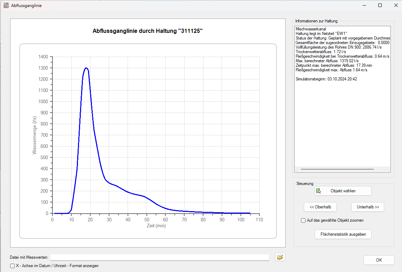Enable 'Auf das gewählte Objekt zoomen' checkbox
This screenshot has height=272, width=402.
pos(303,221)
